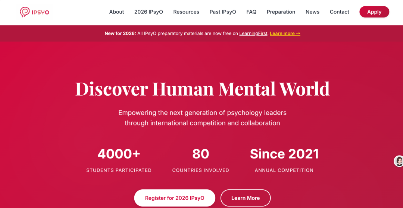Click the Since 2021 annual competition statistic
The width and height of the screenshot is (403, 208).
tap(284, 160)
